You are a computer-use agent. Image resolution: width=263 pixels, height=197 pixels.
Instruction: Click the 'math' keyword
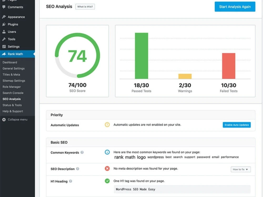130,157
